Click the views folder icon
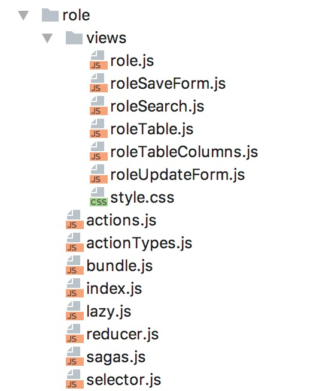This screenshot has height=391, width=310. click(74, 38)
